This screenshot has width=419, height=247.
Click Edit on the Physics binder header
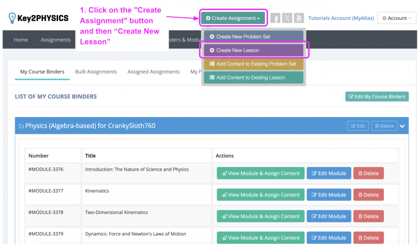[x=358, y=126]
